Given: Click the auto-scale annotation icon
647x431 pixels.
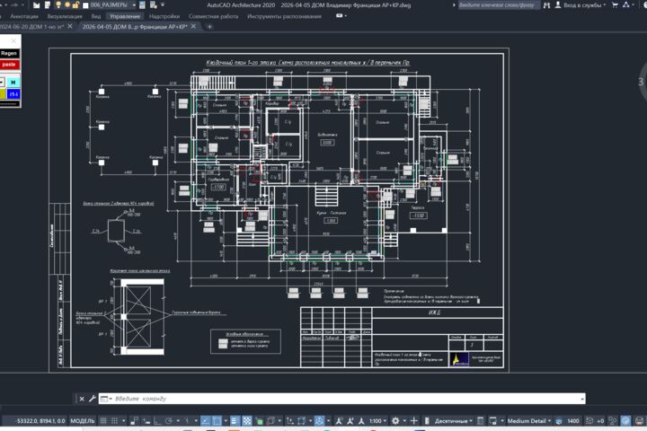Looking at the screenshot, I should coord(350,421).
